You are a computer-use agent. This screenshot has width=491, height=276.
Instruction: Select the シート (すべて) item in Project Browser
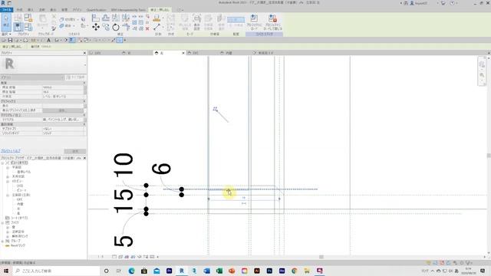[20, 218]
